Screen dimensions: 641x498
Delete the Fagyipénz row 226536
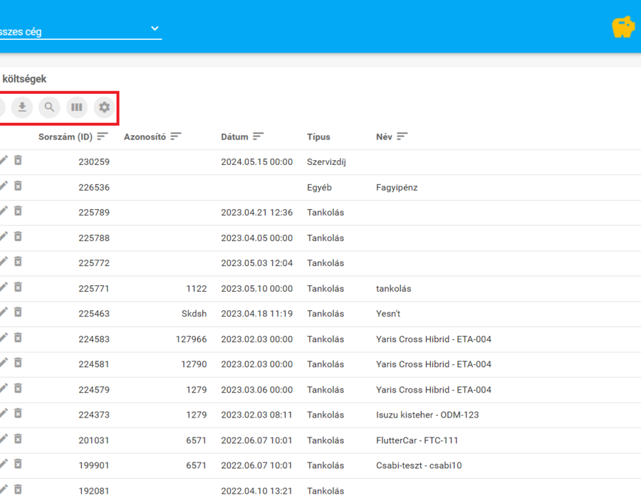(x=18, y=186)
